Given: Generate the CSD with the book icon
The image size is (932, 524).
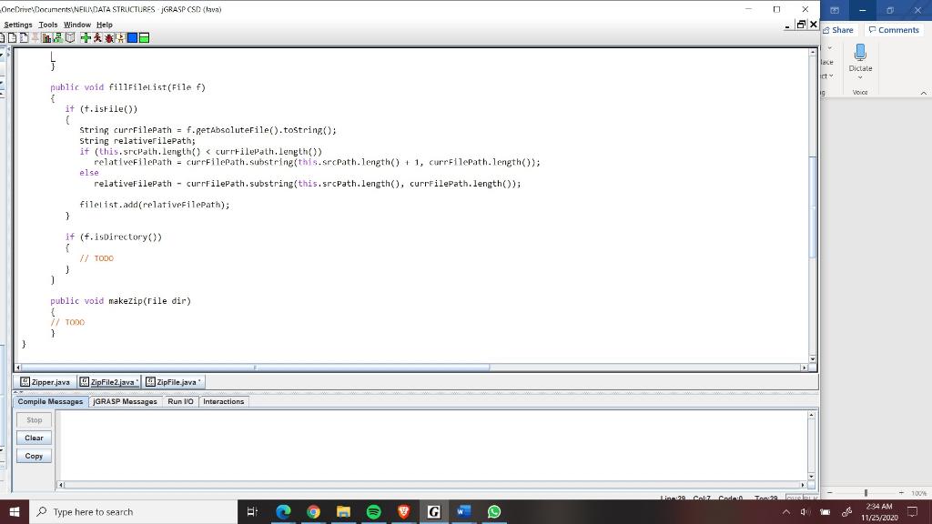Looking at the screenshot, I should 69,37.
